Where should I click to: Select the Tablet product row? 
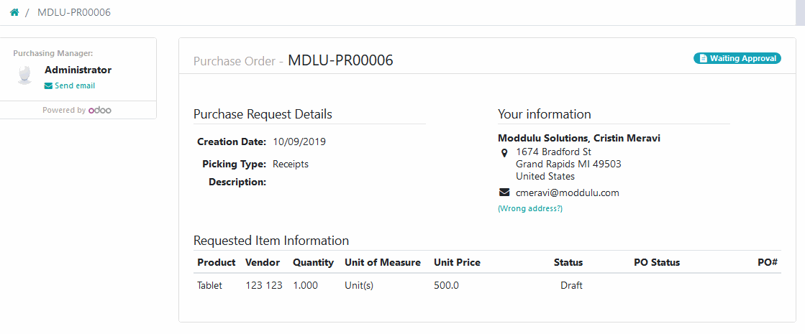(x=487, y=286)
